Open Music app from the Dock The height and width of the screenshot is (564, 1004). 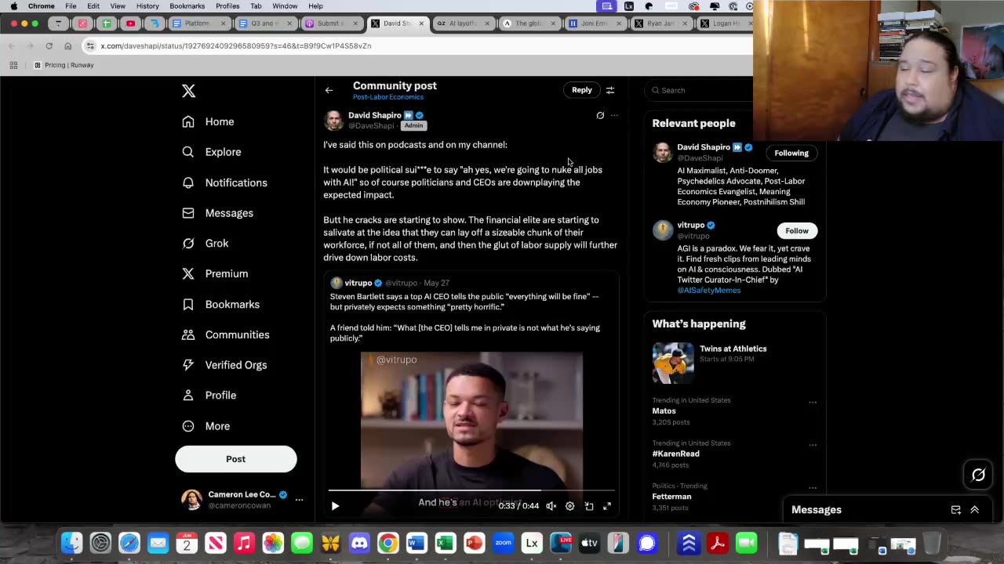244,543
